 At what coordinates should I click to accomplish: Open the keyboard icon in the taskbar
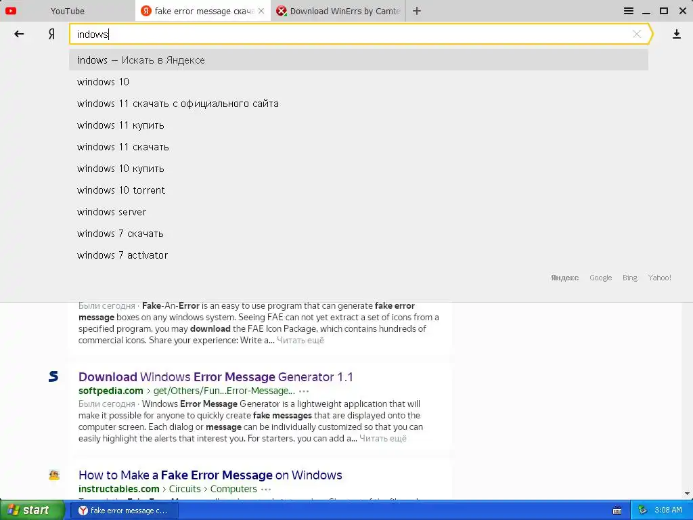[617, 511]
